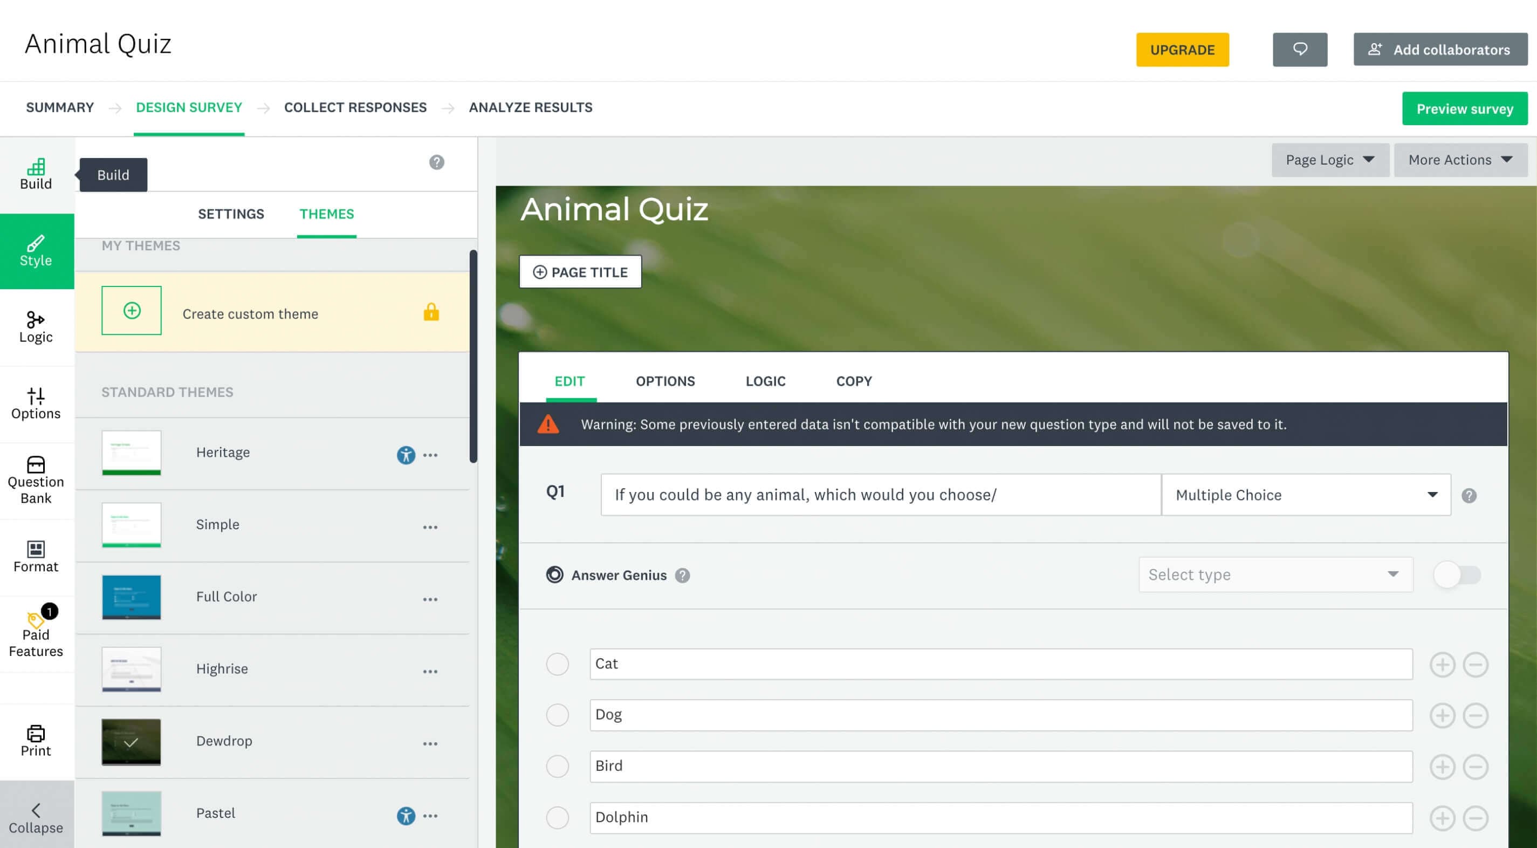Open the more options menu for Heritage theme
Screen dimensions: 1537x848
(x=430, y=455)
